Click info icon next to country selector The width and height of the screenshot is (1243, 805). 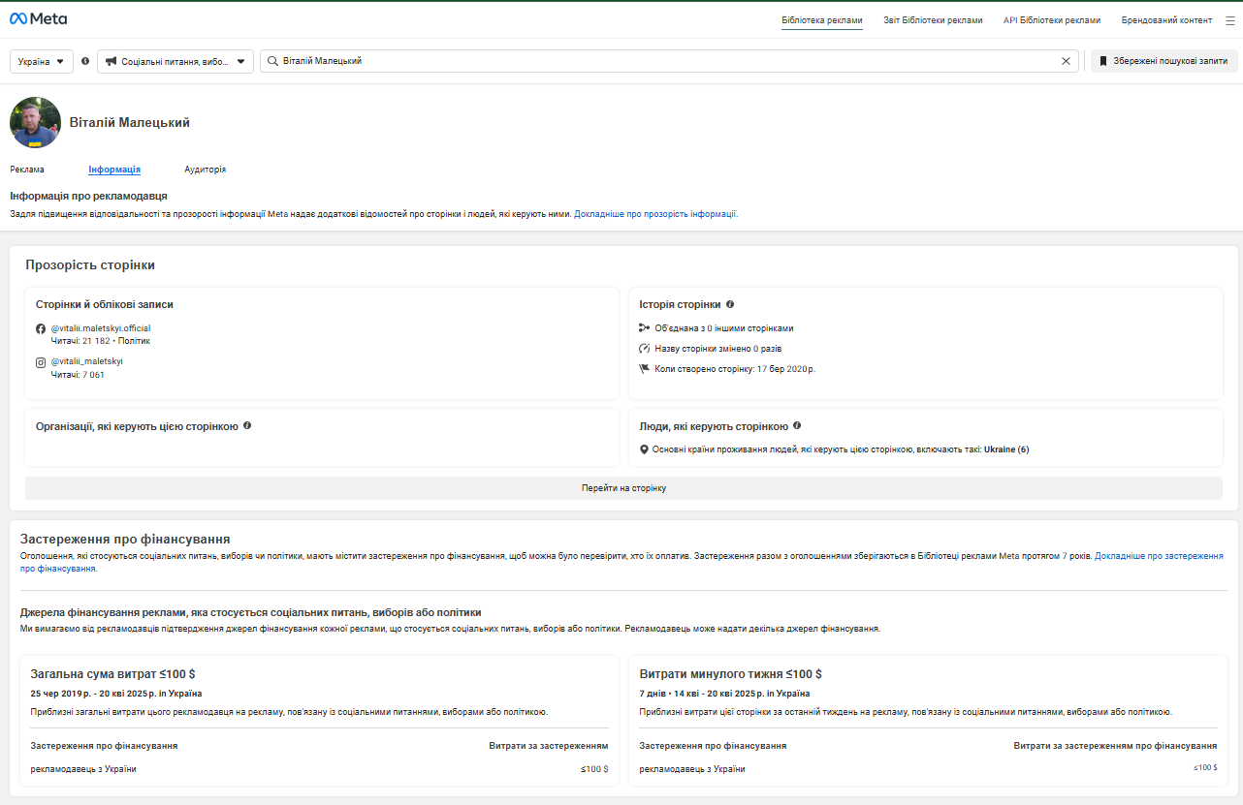(x=85, y=61)
